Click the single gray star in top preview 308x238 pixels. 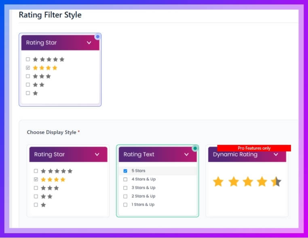(x=35, y=93)
